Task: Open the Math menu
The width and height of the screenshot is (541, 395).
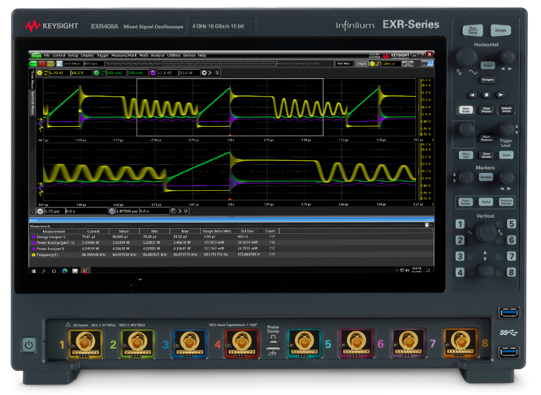Action: 144,55
